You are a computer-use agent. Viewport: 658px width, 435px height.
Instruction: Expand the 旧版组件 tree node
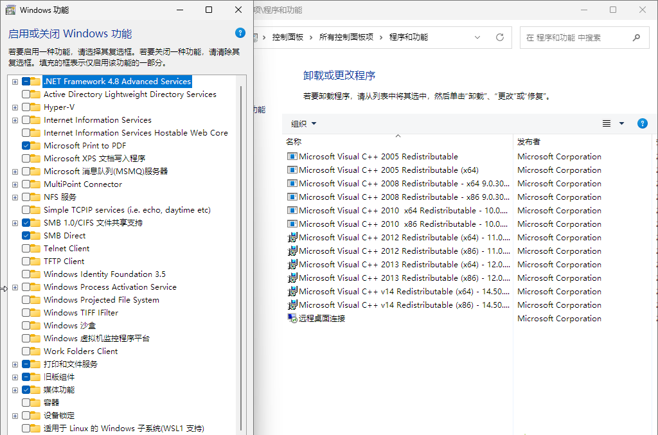[x=15, y=377]
